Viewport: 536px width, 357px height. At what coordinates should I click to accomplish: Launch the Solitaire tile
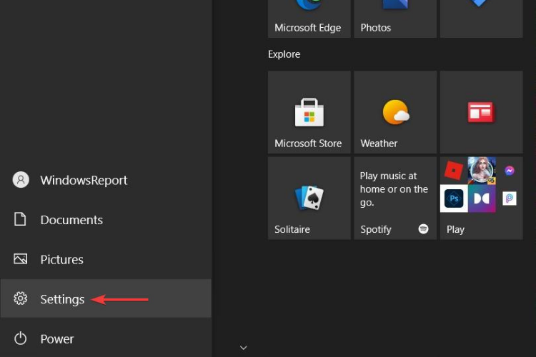coord(309,198)
